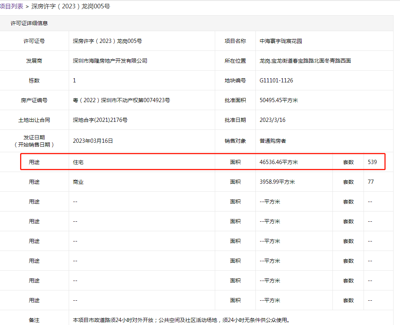Open the 项目列表 breadcrumb link

click(x=11, y=6)
